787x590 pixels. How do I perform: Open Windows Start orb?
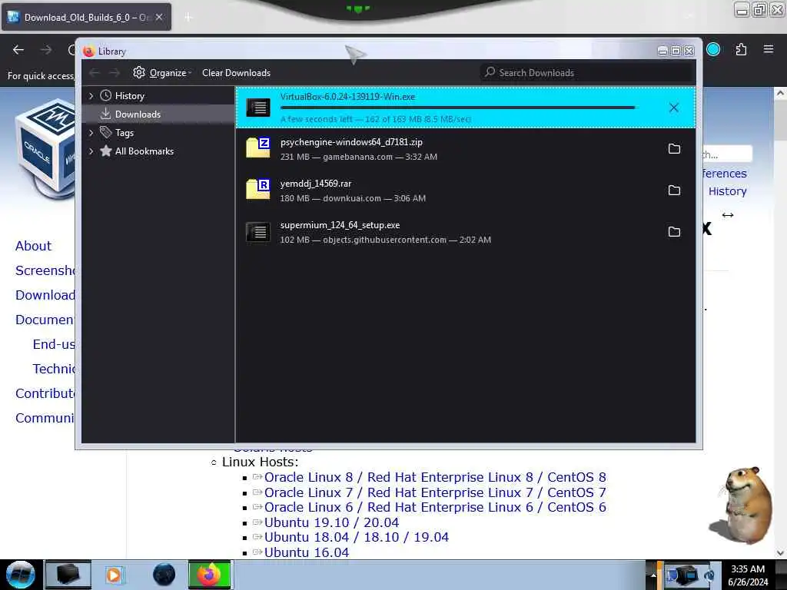[x=20, y=575]
